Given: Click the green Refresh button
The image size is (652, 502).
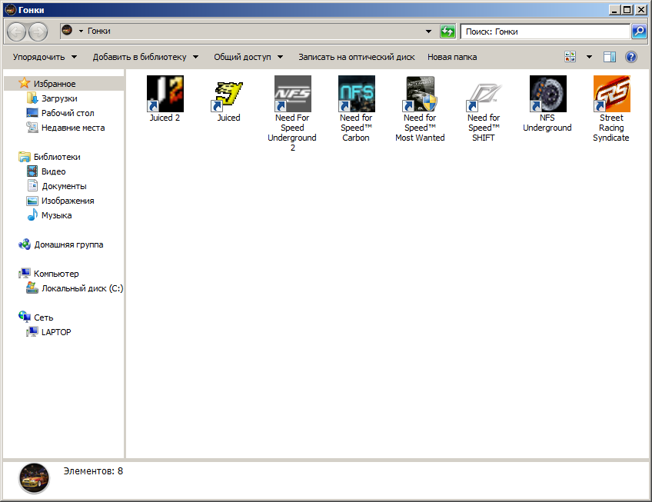Looking at the screenshot, I should (x=447, y=32).
